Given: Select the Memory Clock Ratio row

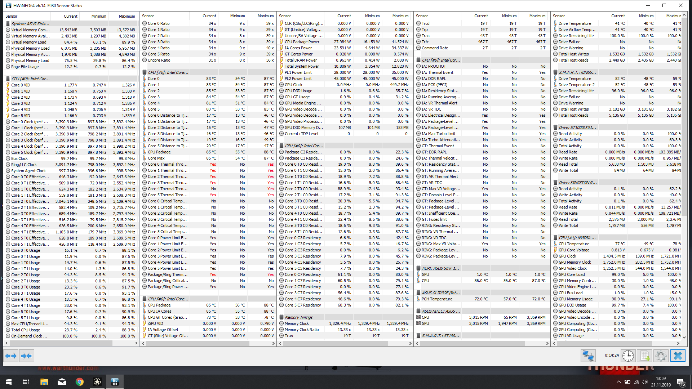Looking at the screenshot, I should 345,330.
